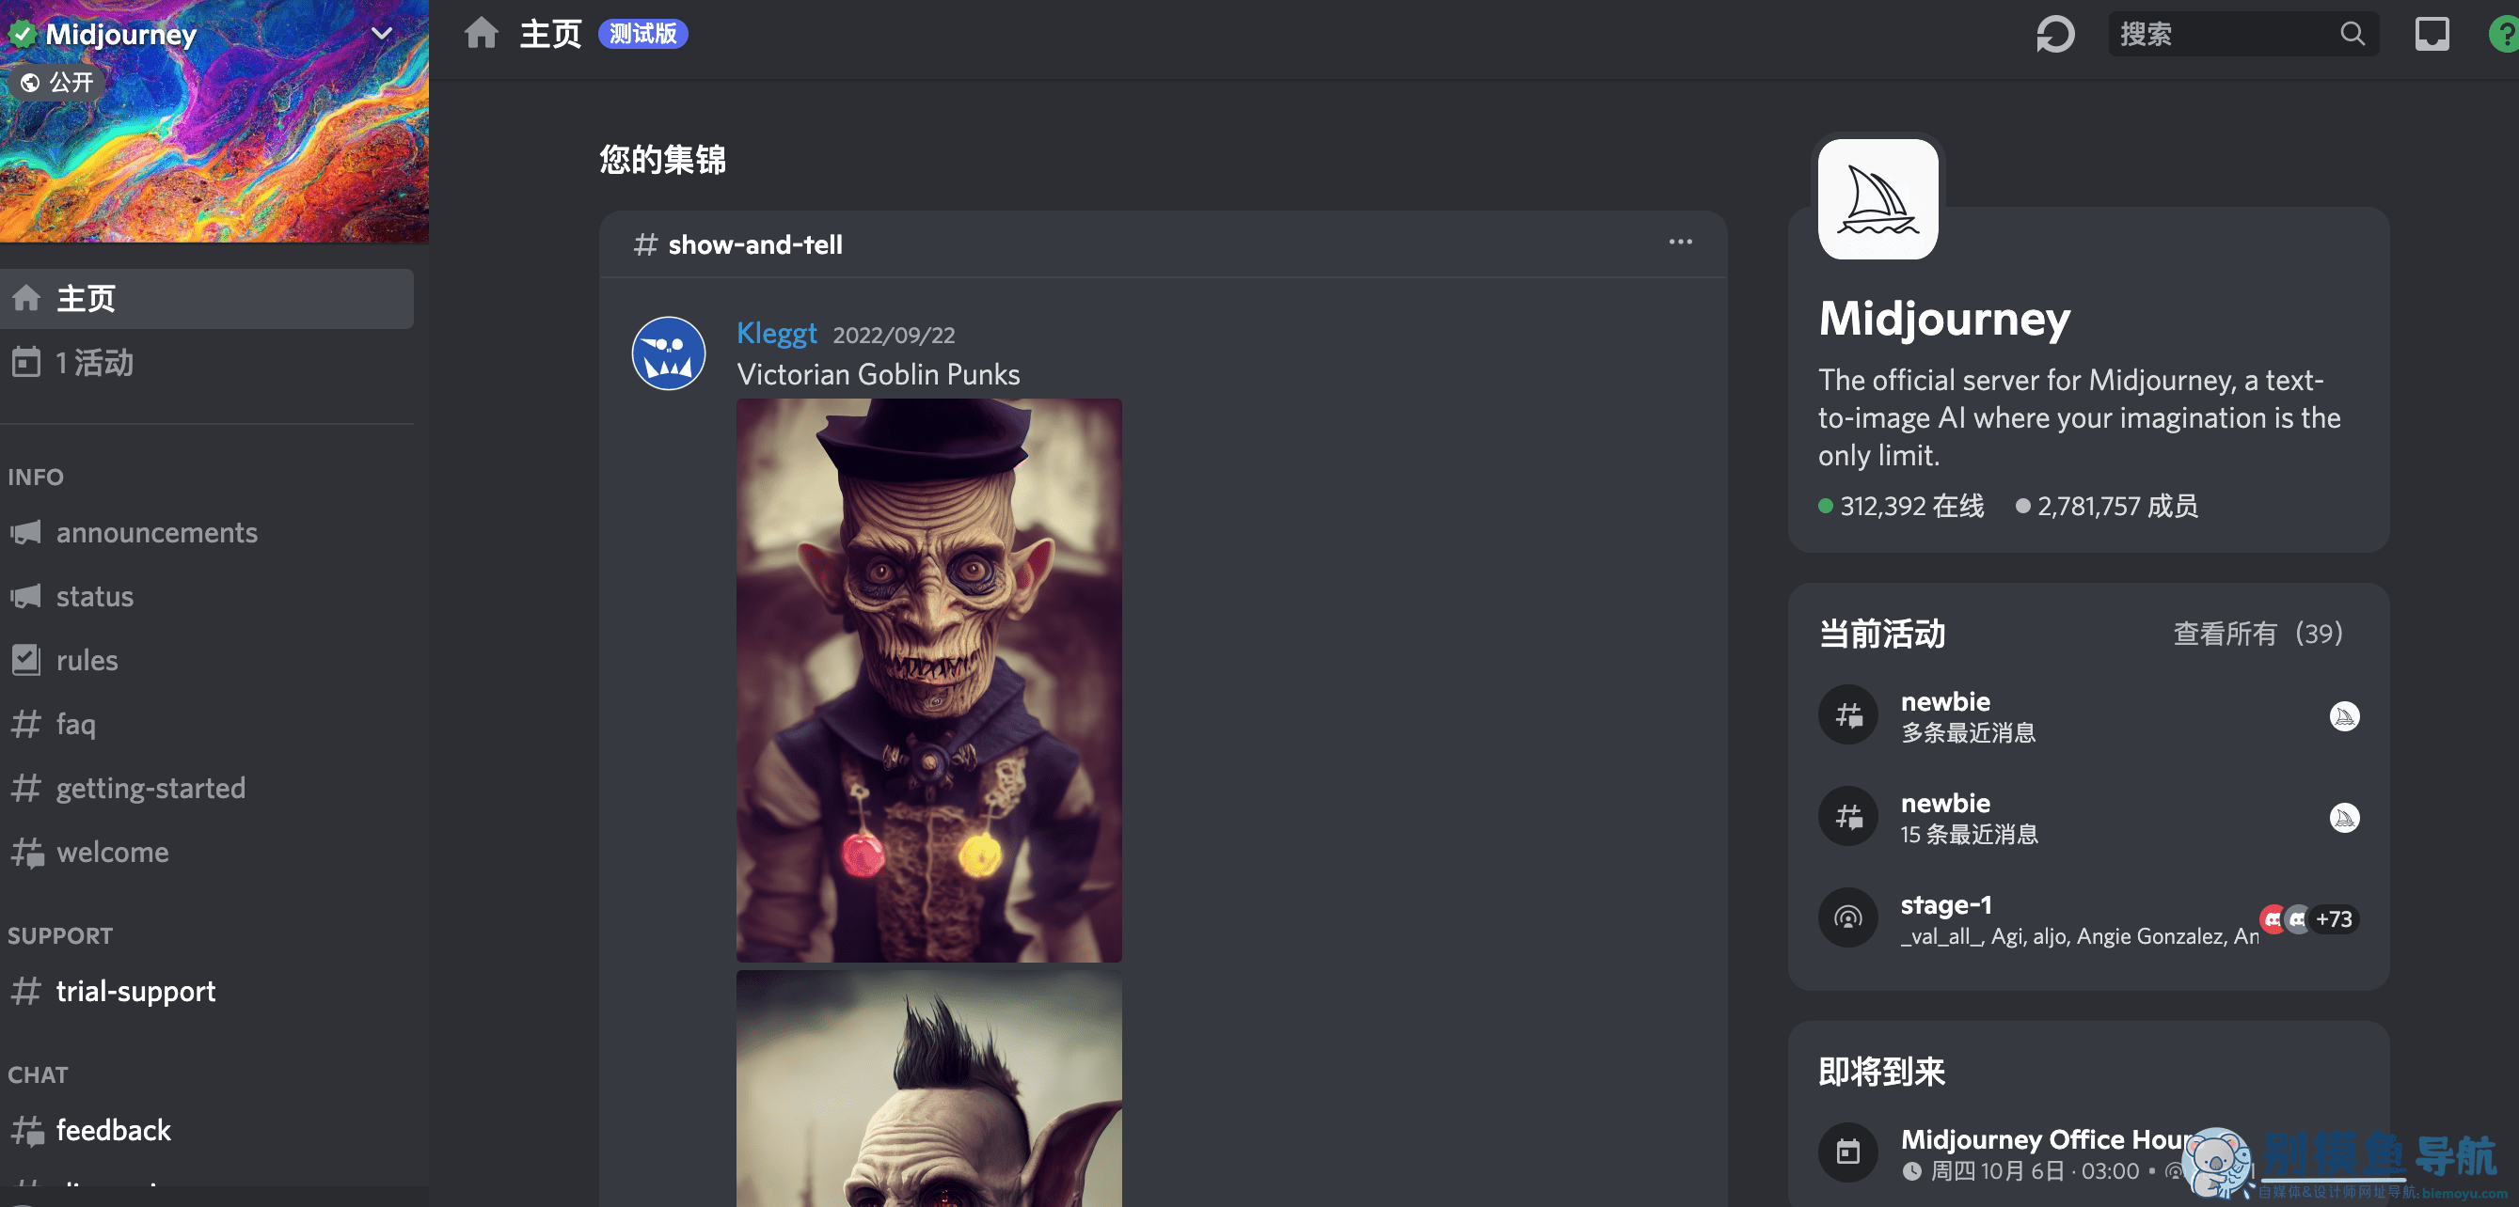Screen dimensions: 2519x1207
Task: Click the +73 participants badge
Action: click(x=2333, y=918)
